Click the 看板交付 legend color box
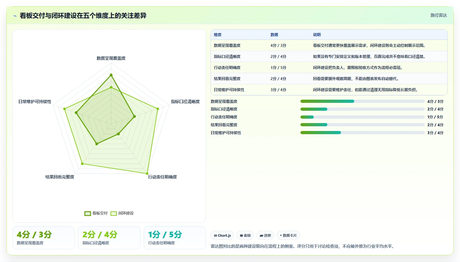 [88, 213]
